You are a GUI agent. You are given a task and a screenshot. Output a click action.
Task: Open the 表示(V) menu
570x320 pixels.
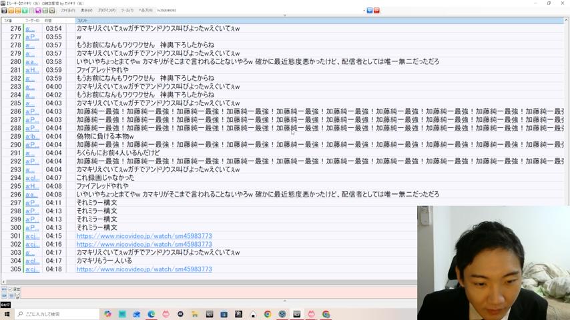coord(87,11)
